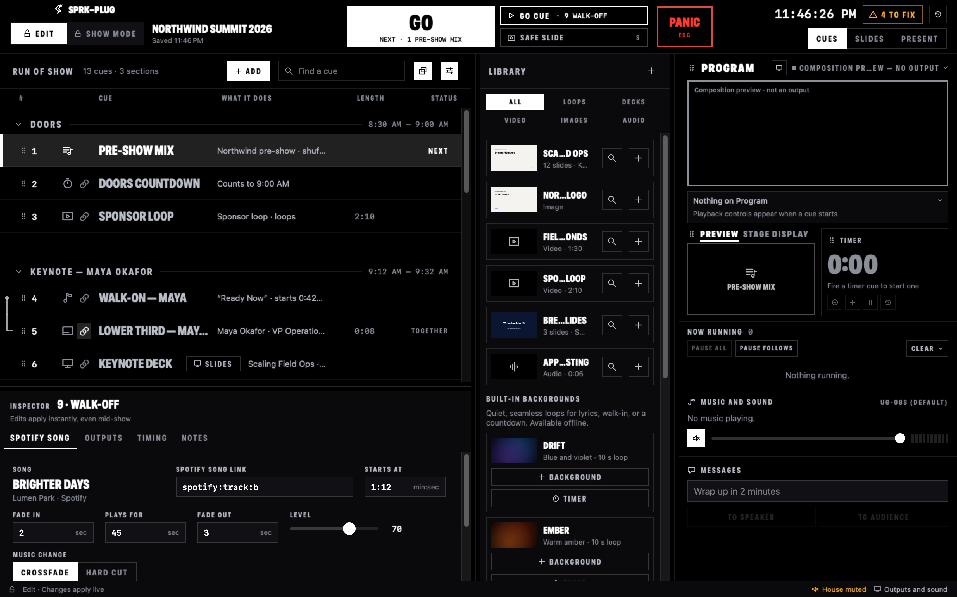Image resolution: width=957 pixels, height=597 pixels.
Task: Click the history clock icon near 4 TO FIX
Action: tap(938, 15)
